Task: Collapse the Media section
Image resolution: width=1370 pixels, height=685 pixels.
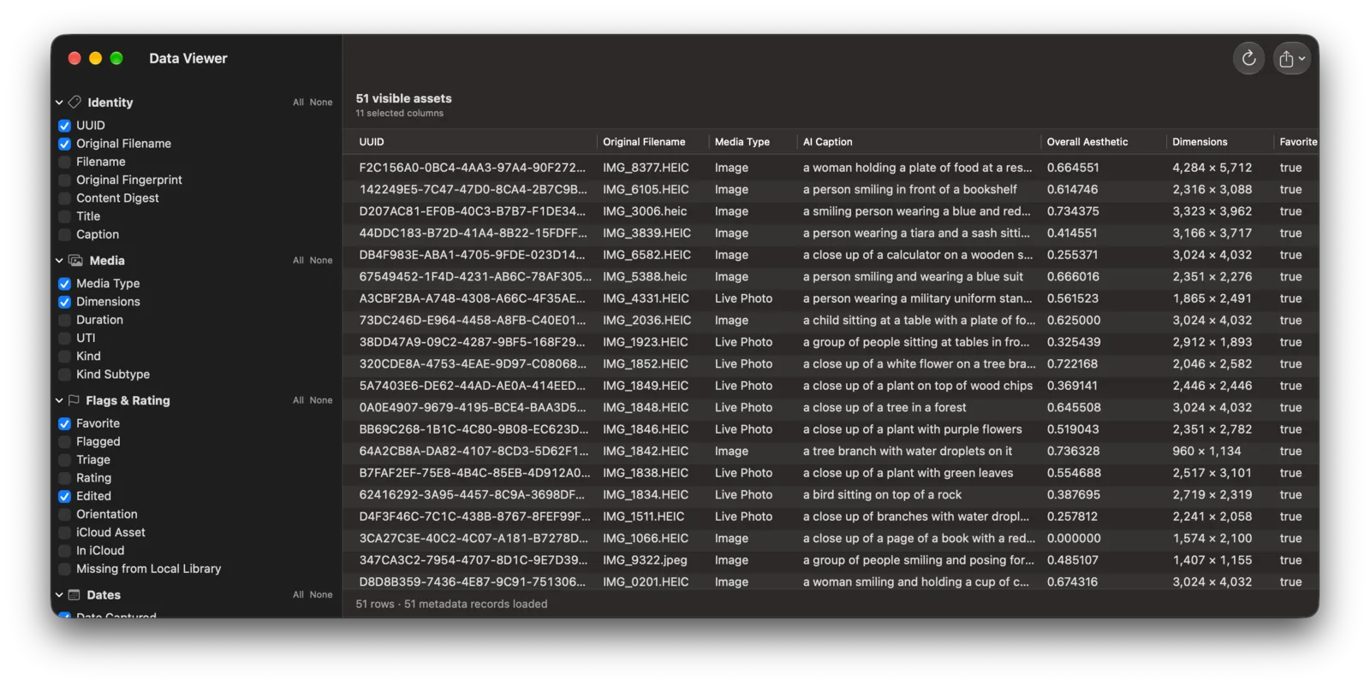Action: (59, 261)
